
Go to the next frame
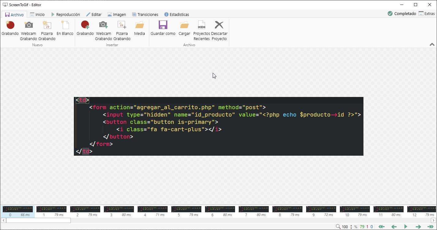pos(418,227)
